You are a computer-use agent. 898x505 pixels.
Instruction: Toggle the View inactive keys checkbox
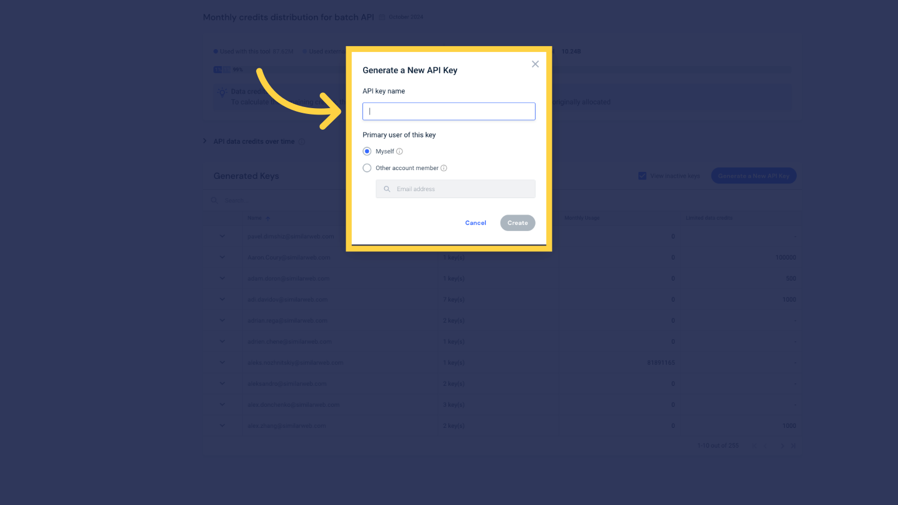[643, 176]
